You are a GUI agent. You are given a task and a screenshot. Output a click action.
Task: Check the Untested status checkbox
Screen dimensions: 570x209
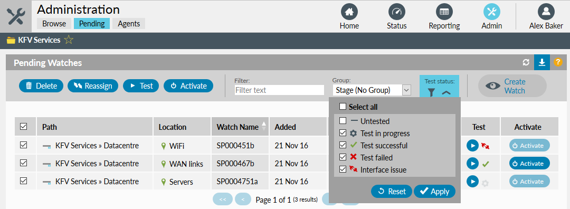coord(343,121)
